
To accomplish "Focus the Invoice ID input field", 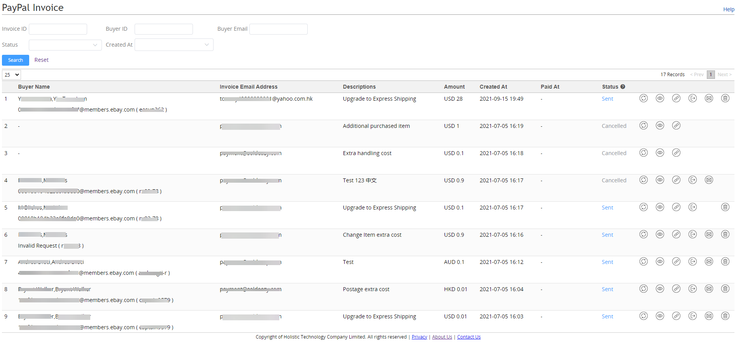I will [x=58, y=29].
